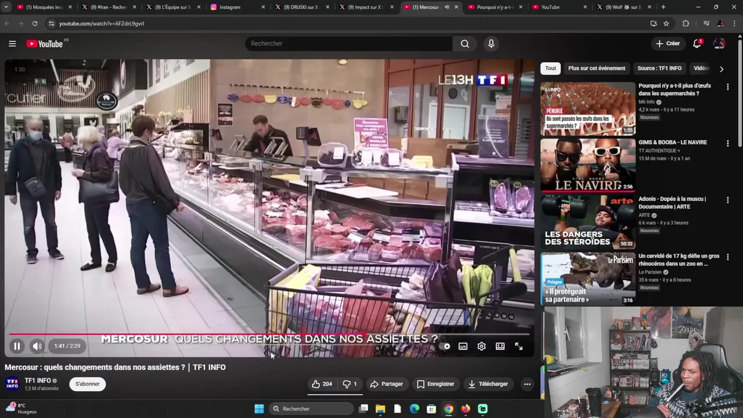Focus the YouTube Rechercher search field
This screenshot has height=418, width=743.
pos(348,44)
